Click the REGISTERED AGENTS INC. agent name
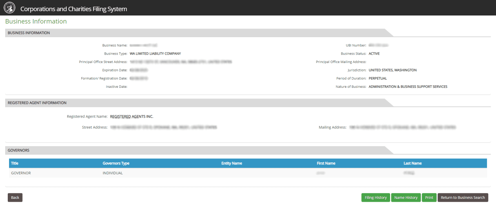The width and height of the screenshot is (496, 204). click(131, 117)
